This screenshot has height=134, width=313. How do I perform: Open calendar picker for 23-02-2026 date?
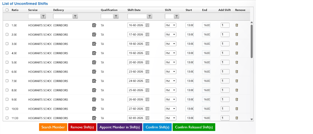pos(147,71)
